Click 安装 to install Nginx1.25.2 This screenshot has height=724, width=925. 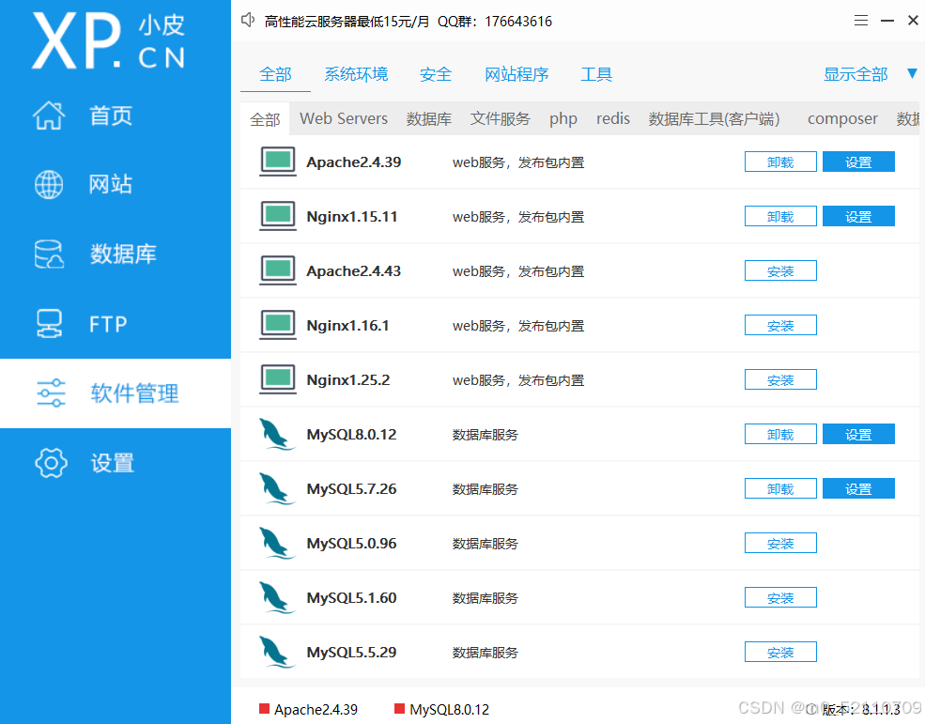point(780,379)
